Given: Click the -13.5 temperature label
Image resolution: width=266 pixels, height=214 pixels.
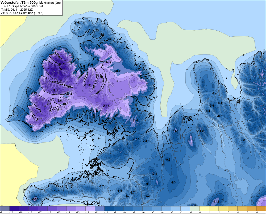Looking at the screenshot, I should coord(35,199).
